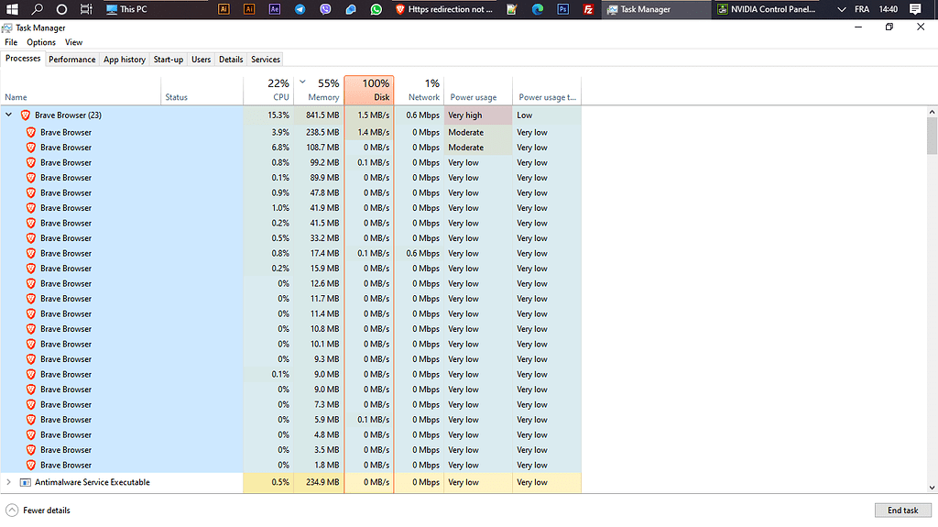Sort by the Power usage column header
The height and width of the screenshot is (527, 938).
point(478,90)
